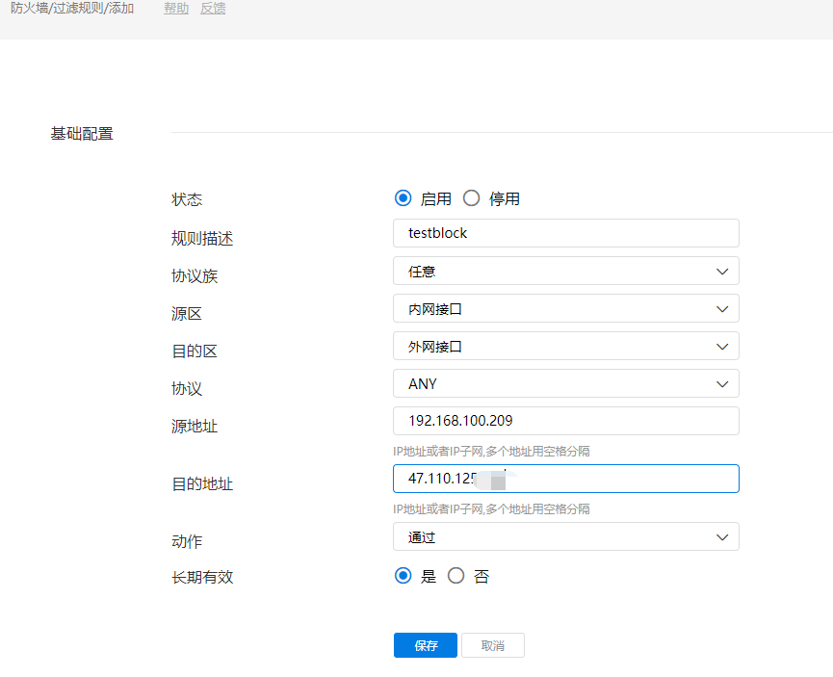The width and height of the screenshot is (833, 677).
Task: Click the 规则描述 testblock text field
Action: click(x=565, y=233)
